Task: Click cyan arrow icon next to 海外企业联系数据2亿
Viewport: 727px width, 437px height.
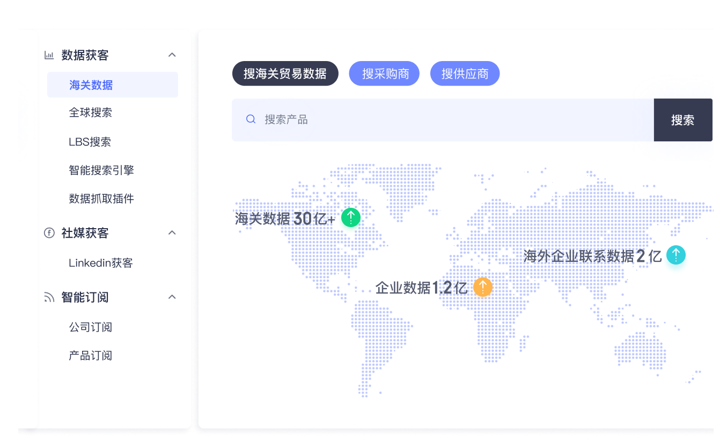Action: pyautogui.click(x=675, y=255)
